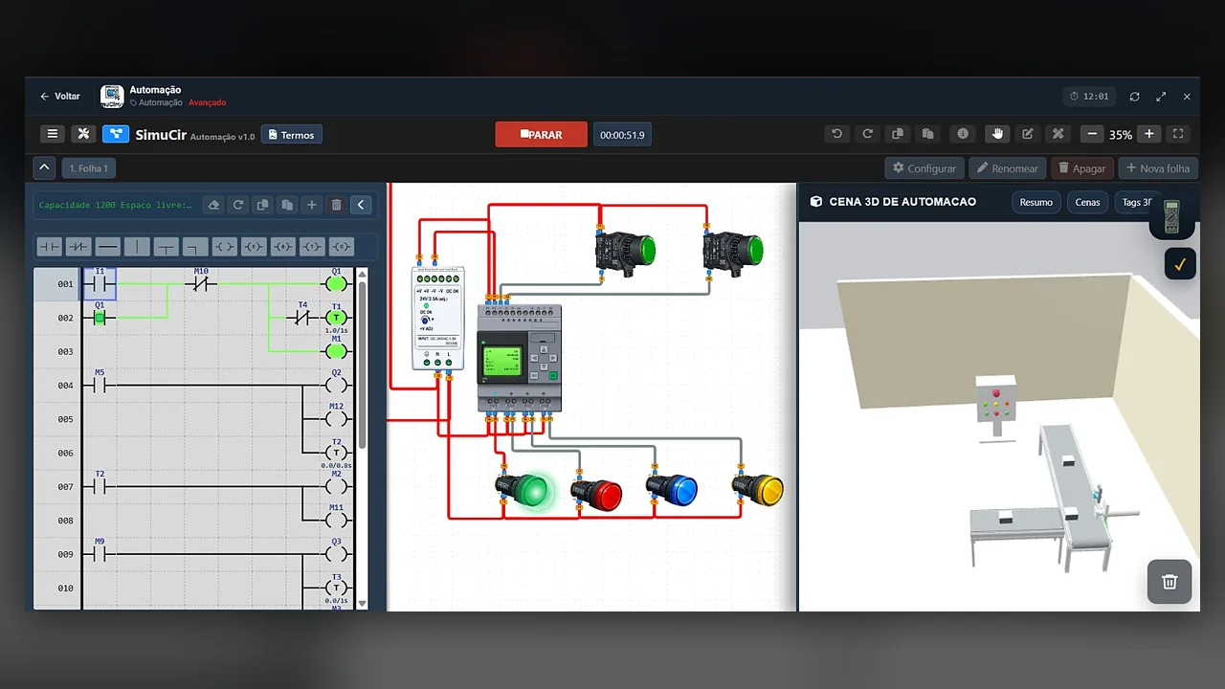The image size is (1225, 689).
Task: Click the blue indicator lamp in the circuit
Action: coord(672,489)
